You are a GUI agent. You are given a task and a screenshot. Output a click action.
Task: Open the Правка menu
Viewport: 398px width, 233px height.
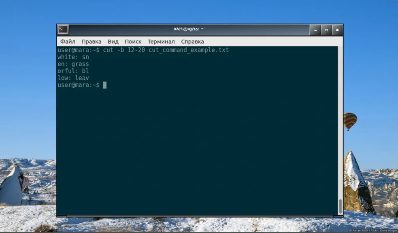tap(92, 42)
